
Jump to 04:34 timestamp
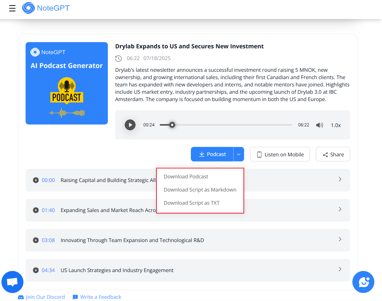click(48, 270)
